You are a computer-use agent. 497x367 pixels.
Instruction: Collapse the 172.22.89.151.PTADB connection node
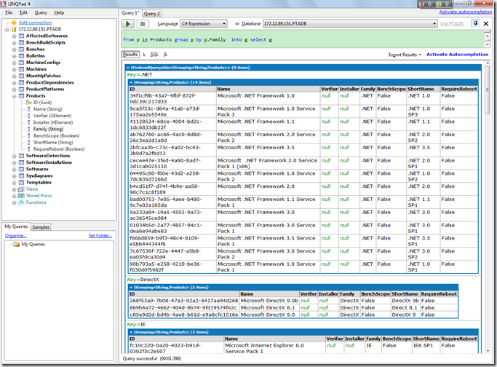click(7, 30)
